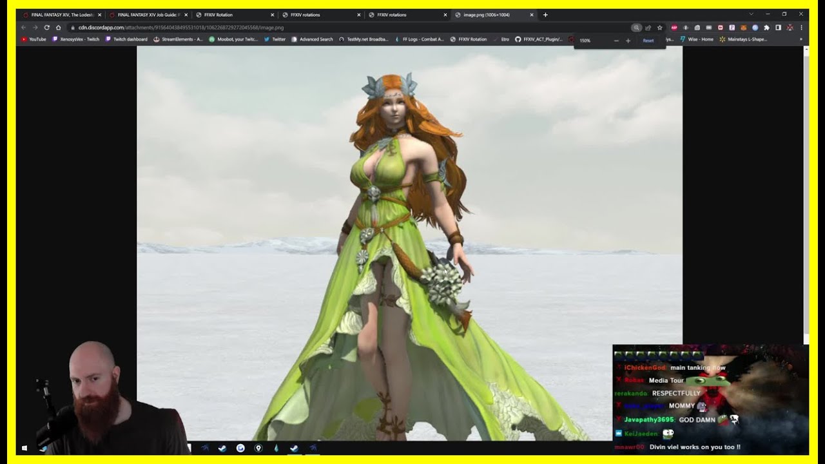Open the Moobot bookmark
Viewport: 825px width, 464px height.
(233, 39)
